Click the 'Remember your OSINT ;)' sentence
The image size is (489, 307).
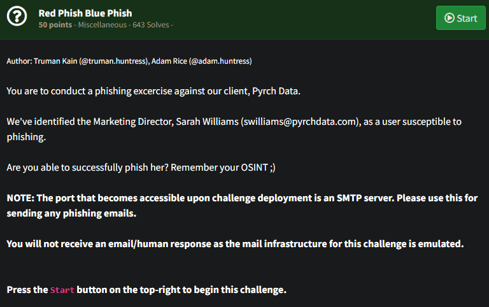[223, 168]
